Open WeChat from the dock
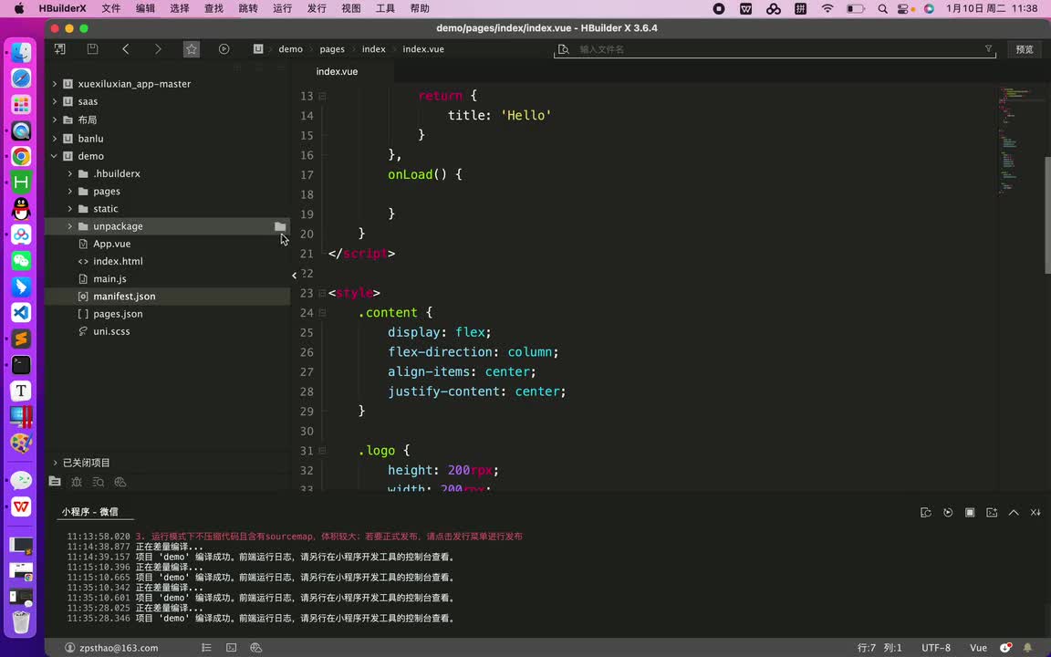This screenshot has width=1051, height=657. 21,260
